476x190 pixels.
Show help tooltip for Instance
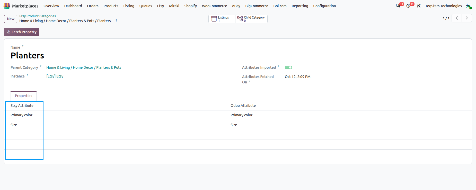[27, 75]
